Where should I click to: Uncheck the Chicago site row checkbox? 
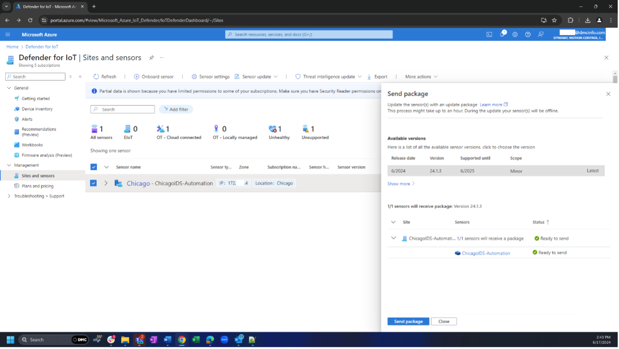point(93,183)
